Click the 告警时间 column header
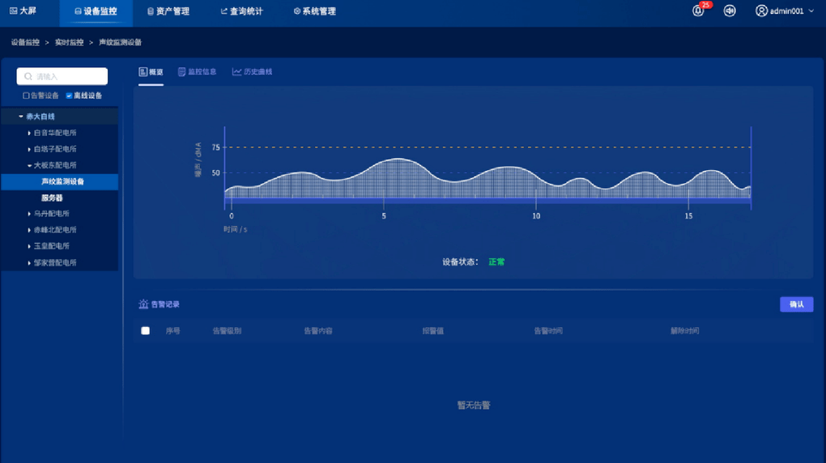The width and height of the screenshot is (826, 463). 548,331
